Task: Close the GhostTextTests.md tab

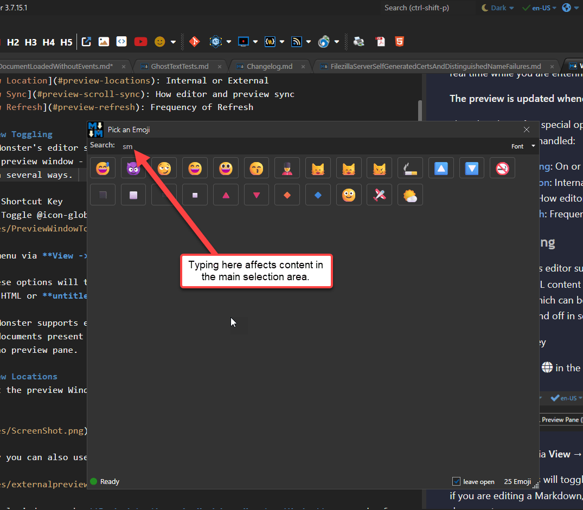Action: tap(220, 67)
